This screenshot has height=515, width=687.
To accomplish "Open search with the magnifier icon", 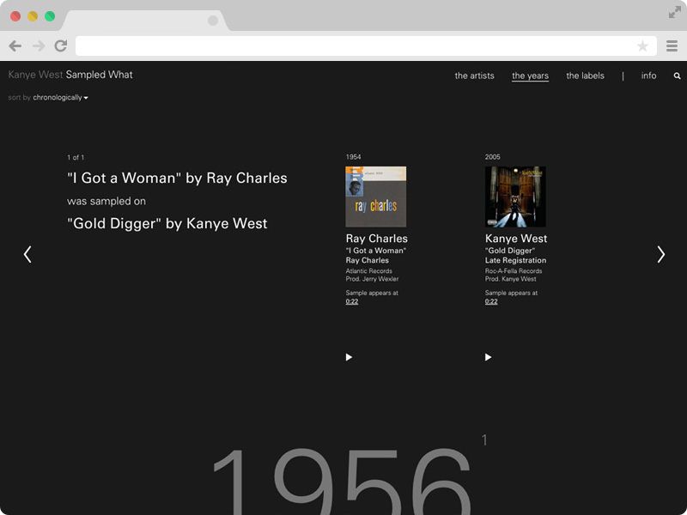I will (677, 76).
